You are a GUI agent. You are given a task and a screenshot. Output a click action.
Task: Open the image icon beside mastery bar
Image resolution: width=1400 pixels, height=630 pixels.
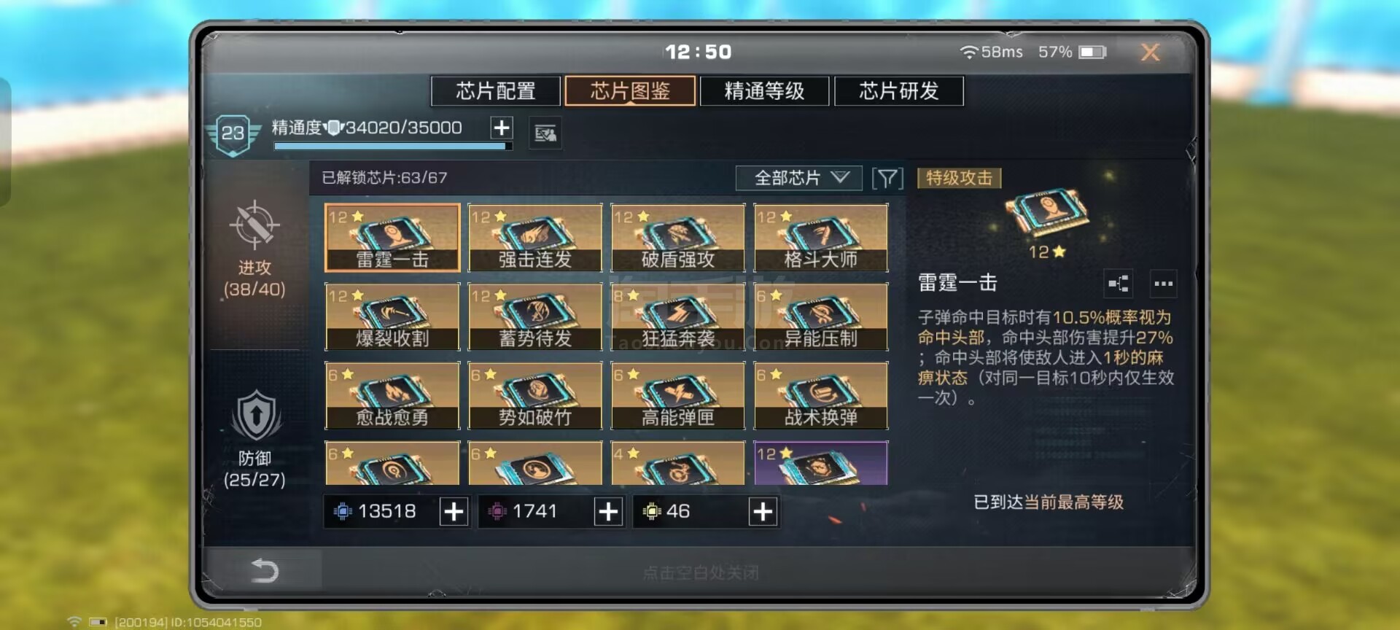545,133
